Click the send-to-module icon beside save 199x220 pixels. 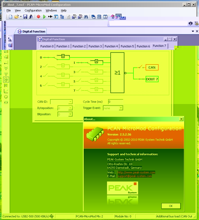pos(31,17)
